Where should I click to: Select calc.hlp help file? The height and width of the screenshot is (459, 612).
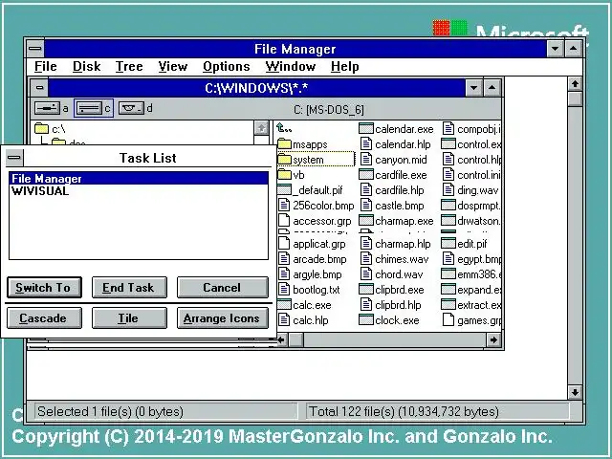pos(303,320)
